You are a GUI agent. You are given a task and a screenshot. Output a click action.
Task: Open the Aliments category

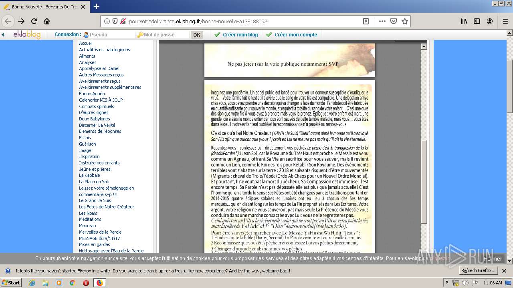point(87,56)
